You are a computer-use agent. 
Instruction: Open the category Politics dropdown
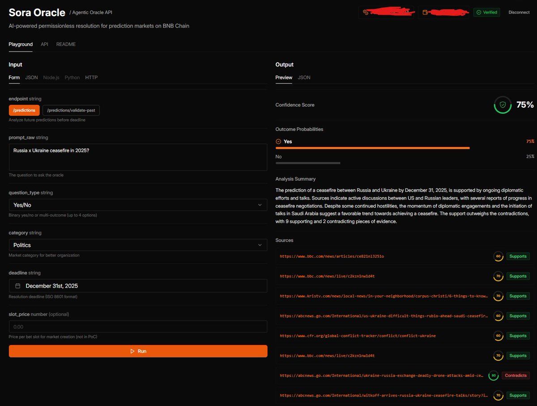tap(138, 245)
